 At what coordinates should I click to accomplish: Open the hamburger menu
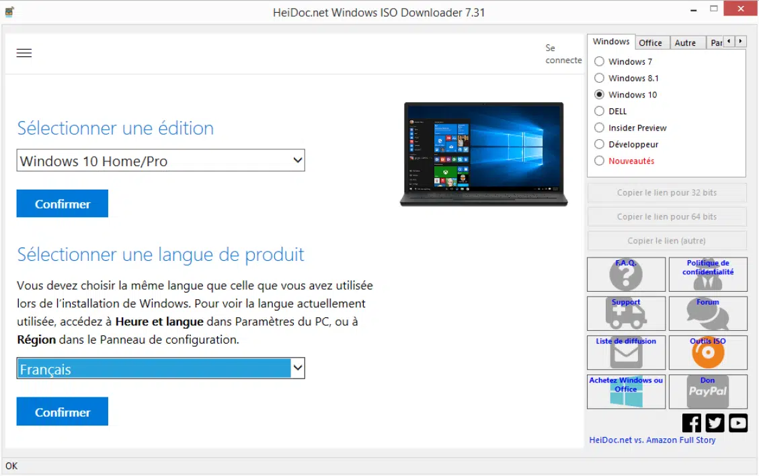click(24, 53)
